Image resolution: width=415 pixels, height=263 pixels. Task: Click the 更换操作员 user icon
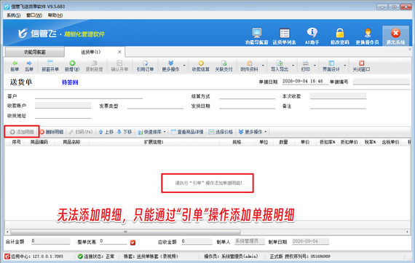368,36
